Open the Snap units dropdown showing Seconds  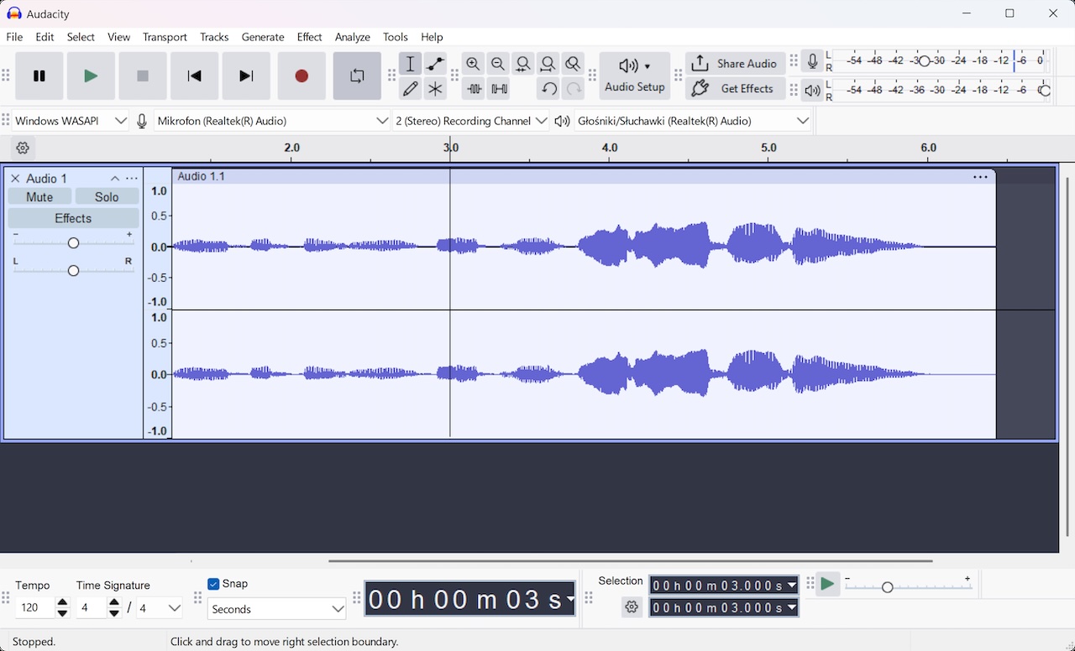276,609
